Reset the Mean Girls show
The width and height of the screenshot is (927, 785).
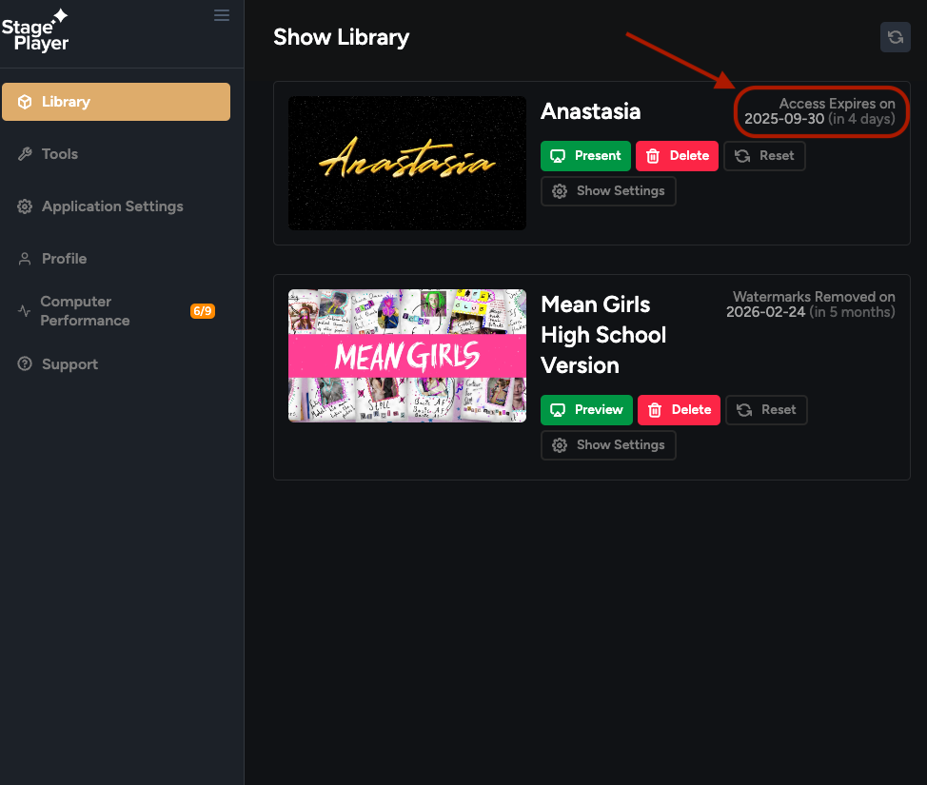(x=766, y=410)
